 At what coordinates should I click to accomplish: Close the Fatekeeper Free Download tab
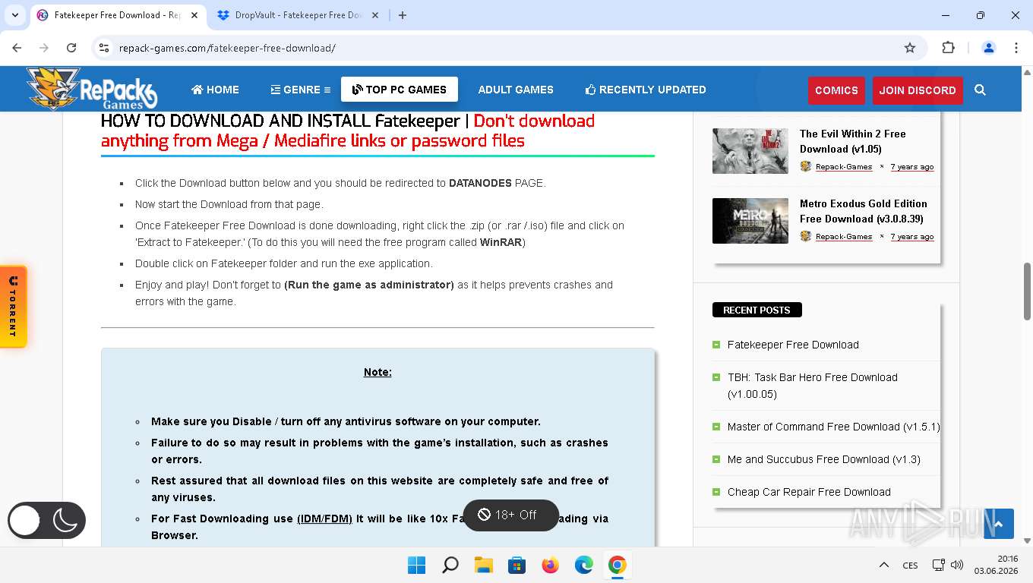tap(194, 15)
